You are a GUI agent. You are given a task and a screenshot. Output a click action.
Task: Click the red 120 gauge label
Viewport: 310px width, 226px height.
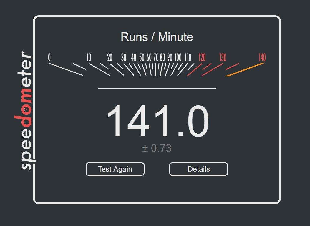click(202, 58)
